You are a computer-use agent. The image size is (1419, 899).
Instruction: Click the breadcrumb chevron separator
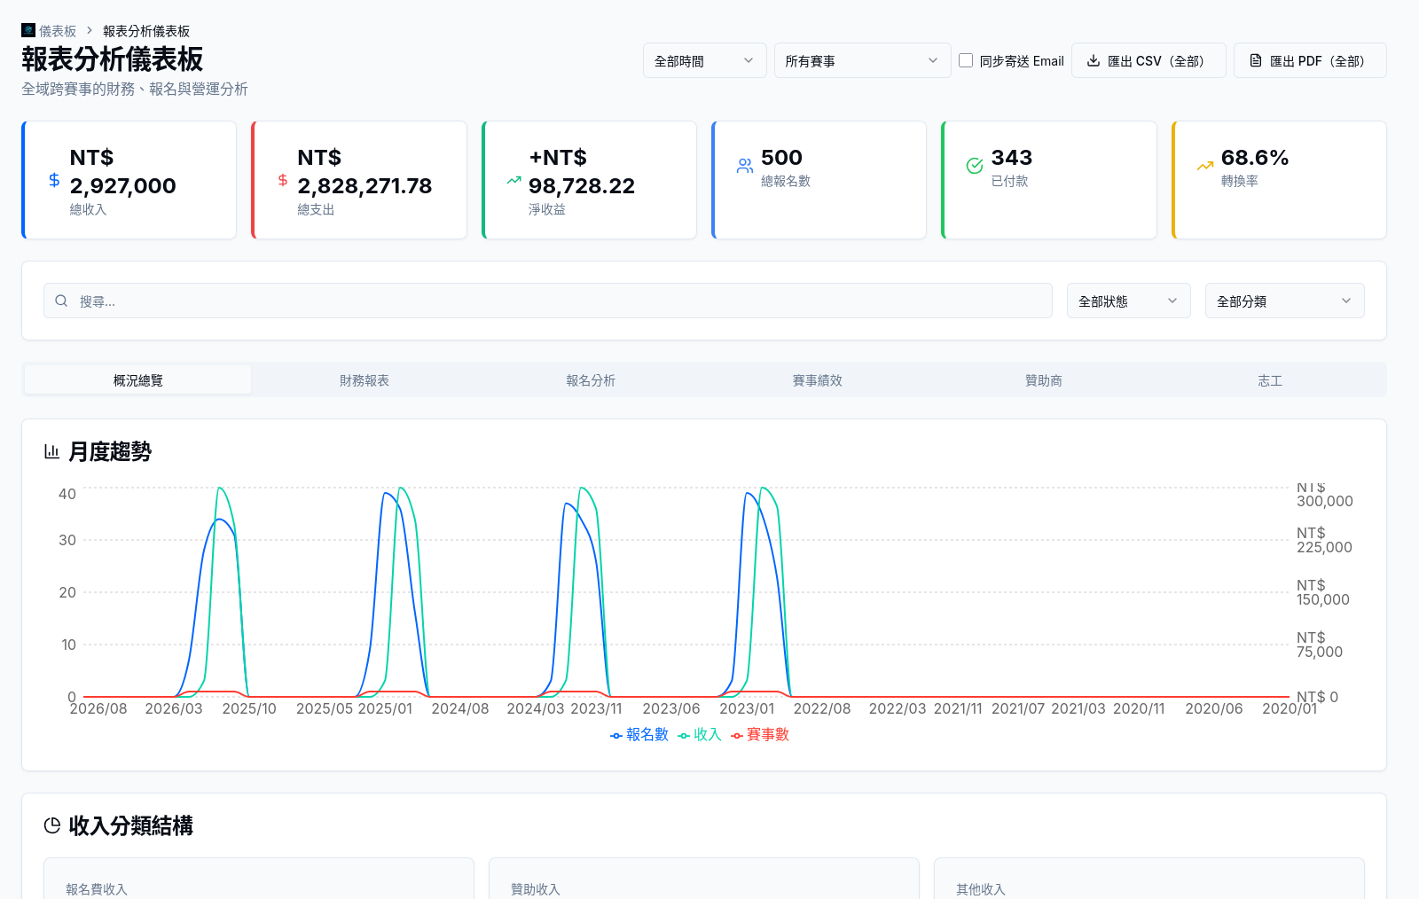click(x=90, y=31)
